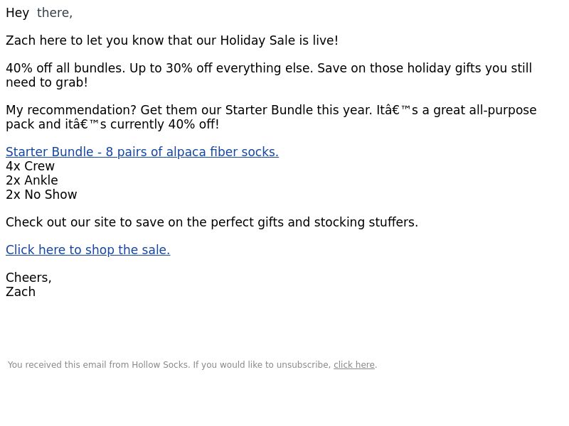Click the unsubscribe 'click here' footer link
This screenshot has height=426, width=569.
pyautogui.click(x=353, y=365)
